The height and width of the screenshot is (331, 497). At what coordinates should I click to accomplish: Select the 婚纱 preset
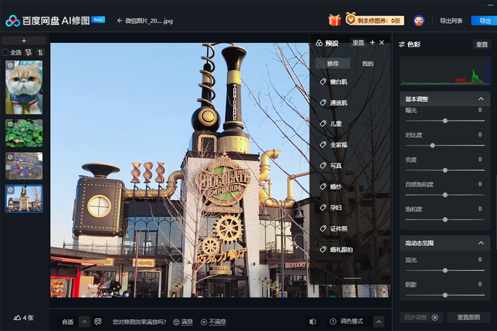(335, 186)
